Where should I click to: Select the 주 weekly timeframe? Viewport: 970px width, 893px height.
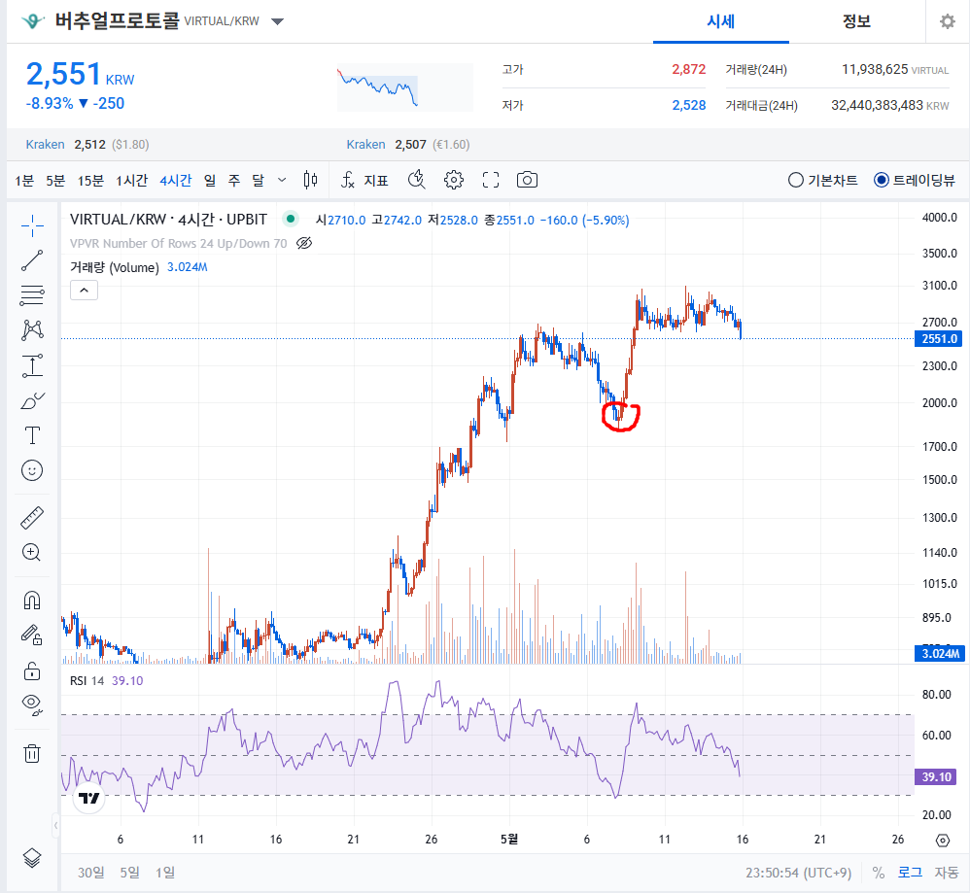pos(234,180)
